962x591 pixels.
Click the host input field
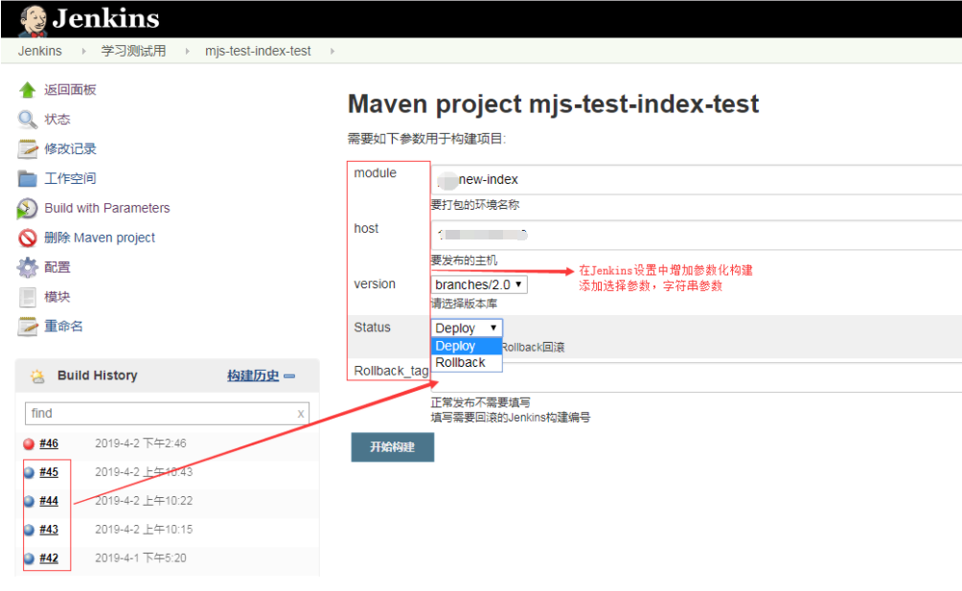(x=697, y=235)
